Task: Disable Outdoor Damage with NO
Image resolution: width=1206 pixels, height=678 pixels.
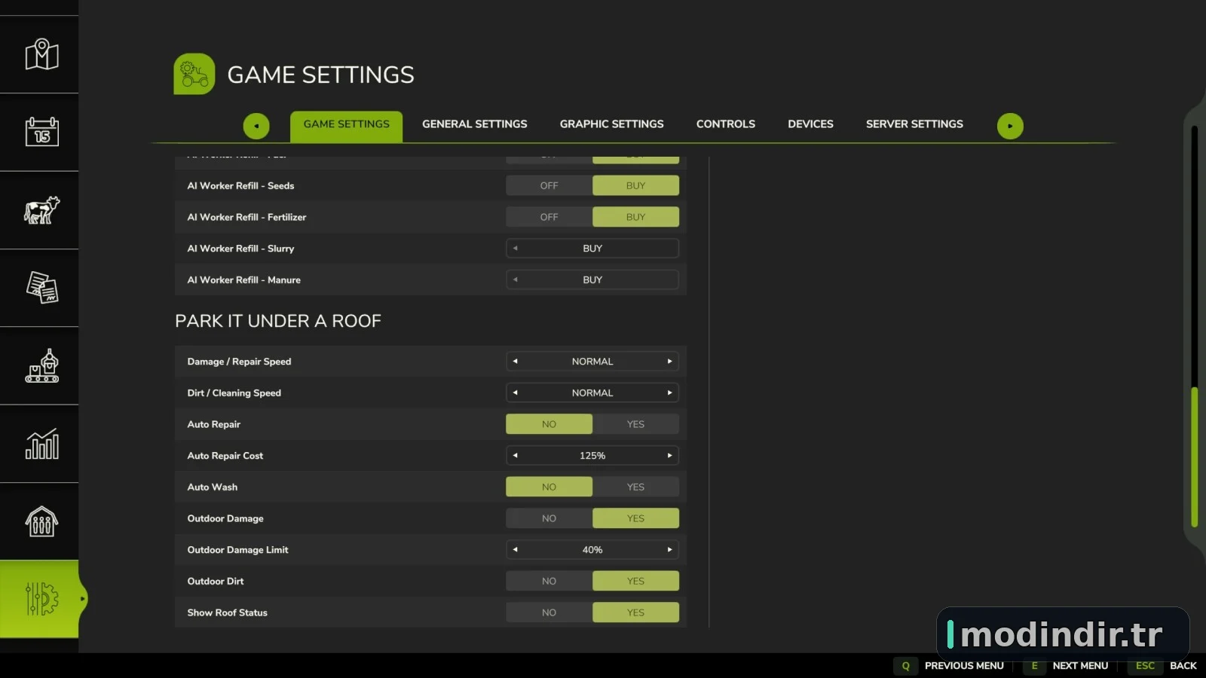Action: (x=549, y=518)
